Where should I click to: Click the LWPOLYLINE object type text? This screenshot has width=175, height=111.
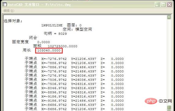(x=52, y=26)
